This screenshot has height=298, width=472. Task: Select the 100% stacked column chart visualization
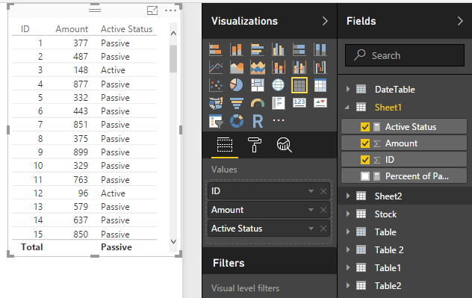pyautogui.click(x=320, y=49)
